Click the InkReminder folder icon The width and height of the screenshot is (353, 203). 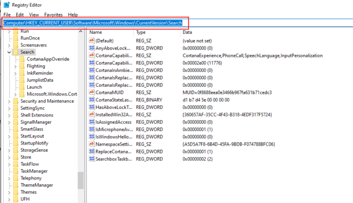tap(22, 73)
